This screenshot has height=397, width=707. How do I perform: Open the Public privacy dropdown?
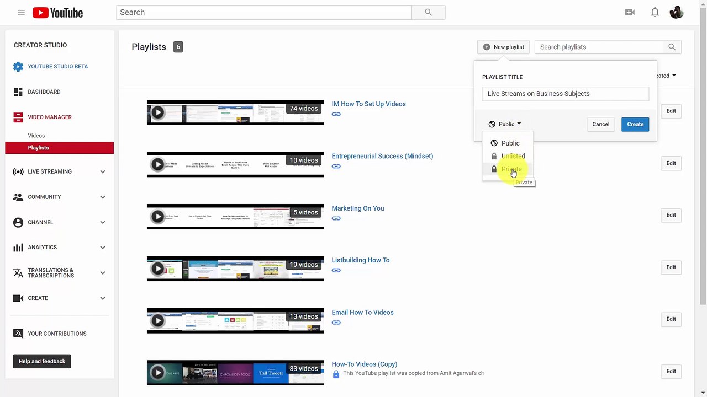[x=505, y=124]
